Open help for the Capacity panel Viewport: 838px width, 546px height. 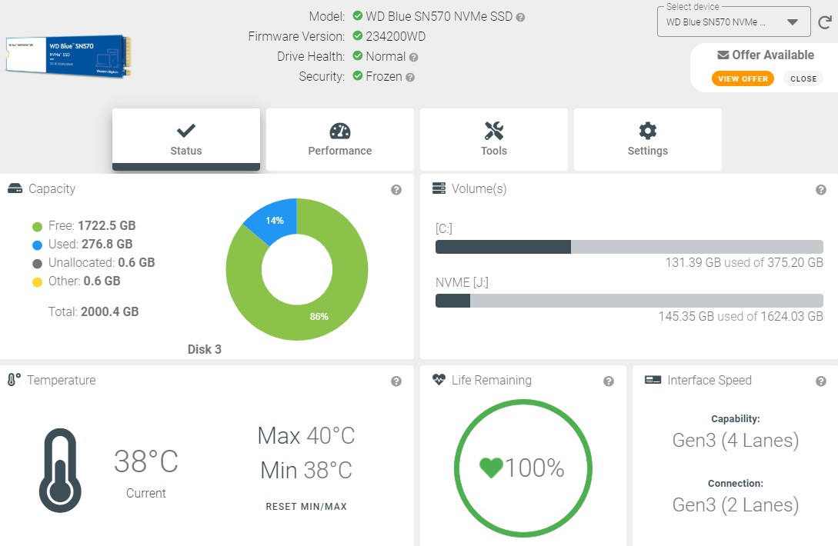[396, 190]
